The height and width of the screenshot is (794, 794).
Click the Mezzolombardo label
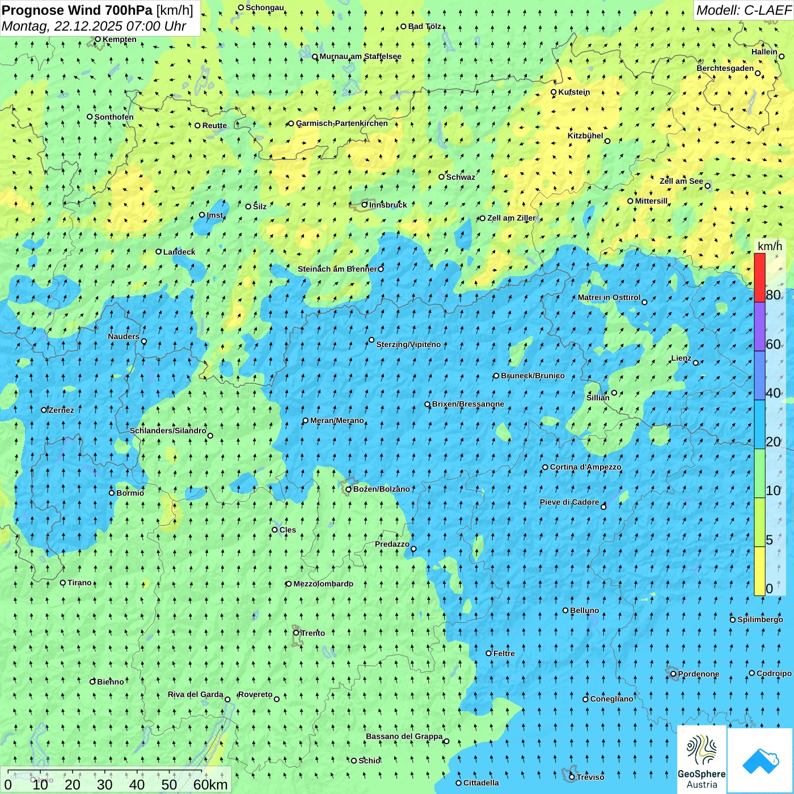[323, 584]
